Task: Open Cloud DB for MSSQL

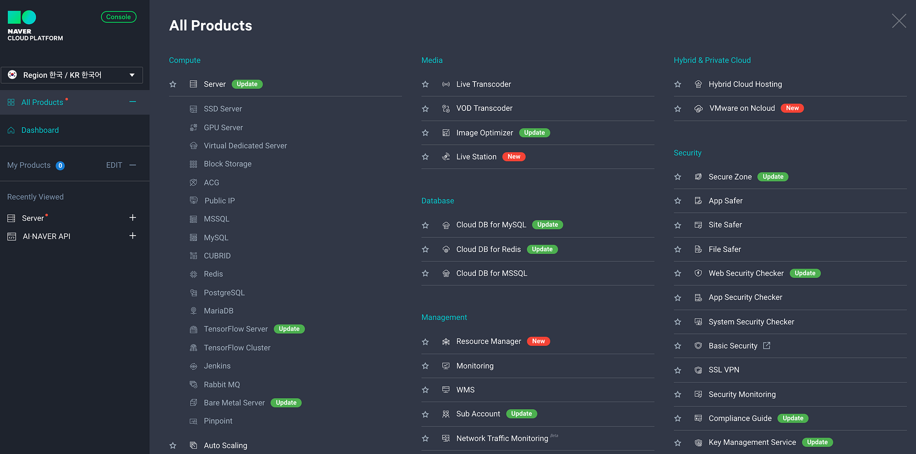Action: click(x=492, y=273)
